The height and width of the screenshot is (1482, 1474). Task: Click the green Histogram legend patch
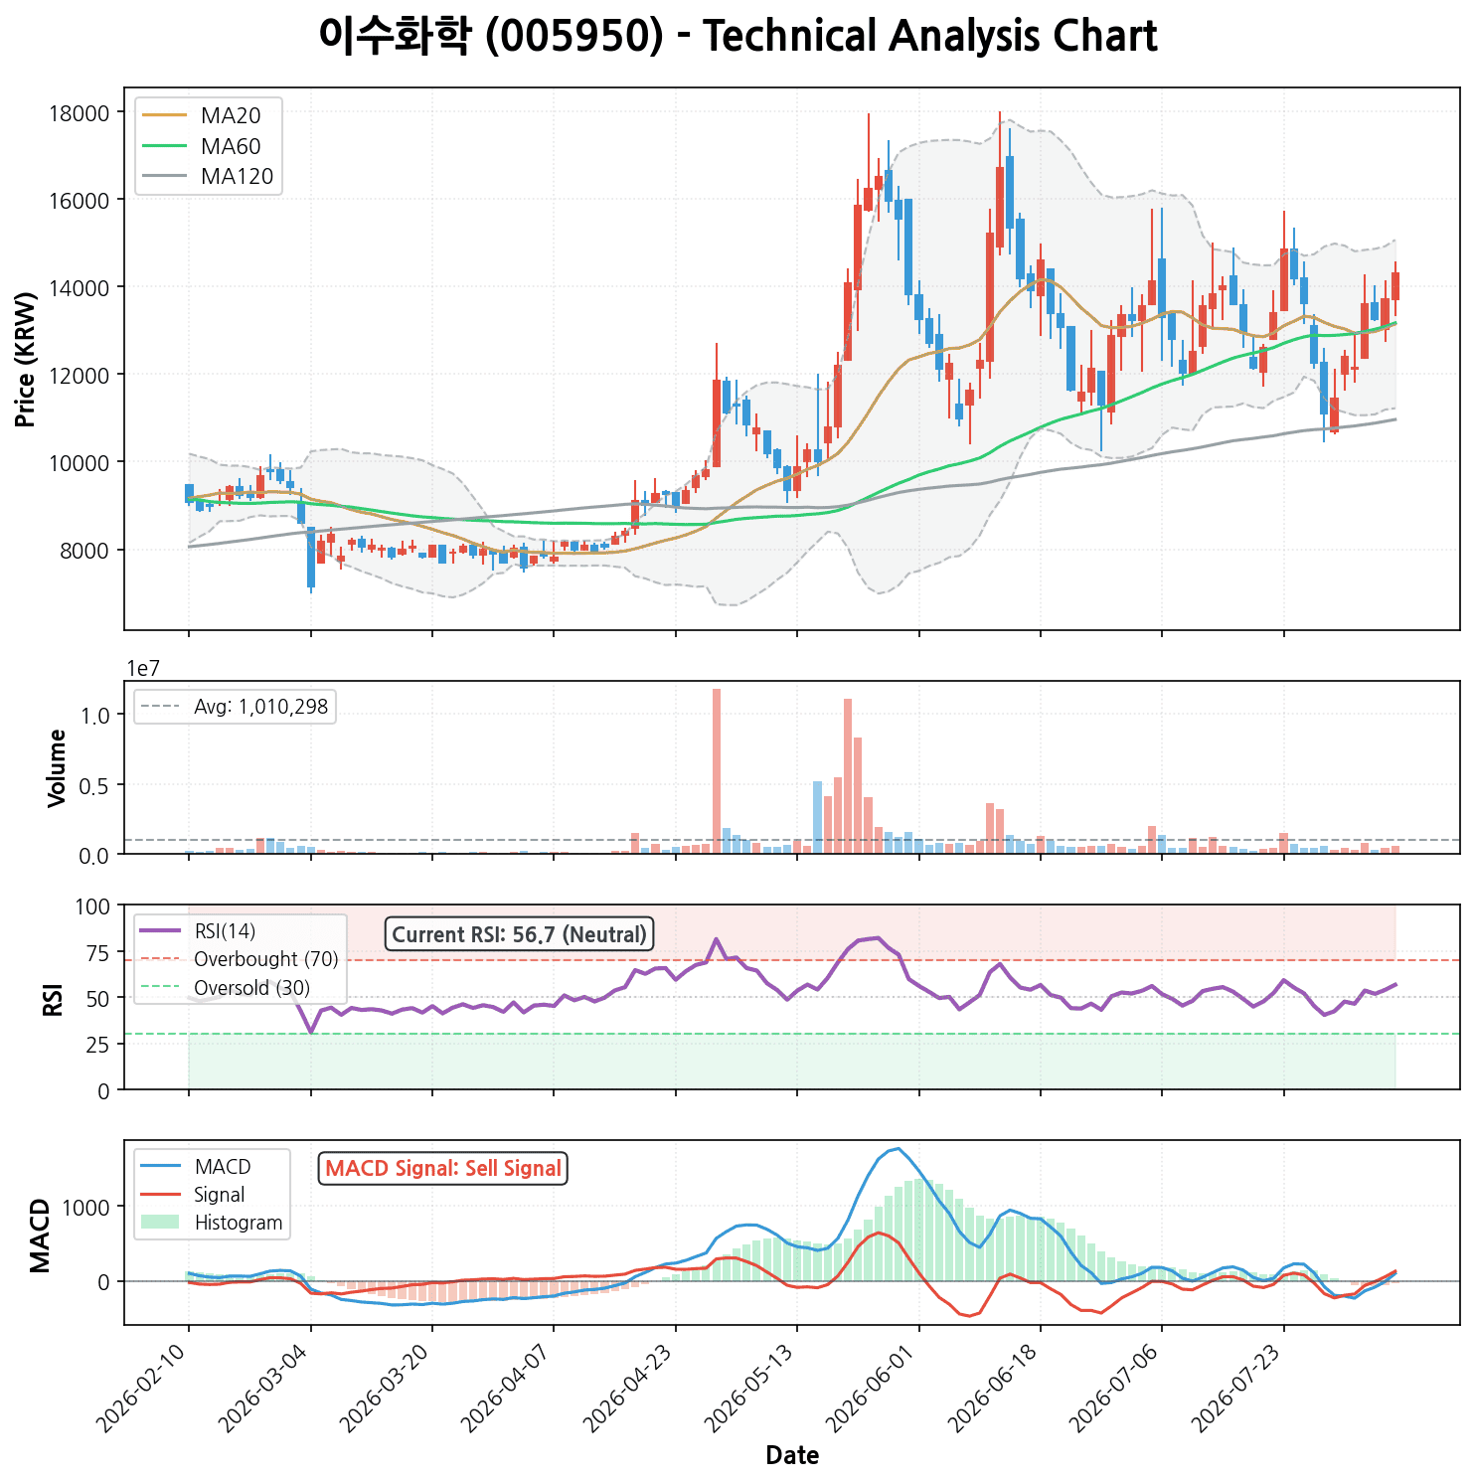coord(160,1223)
